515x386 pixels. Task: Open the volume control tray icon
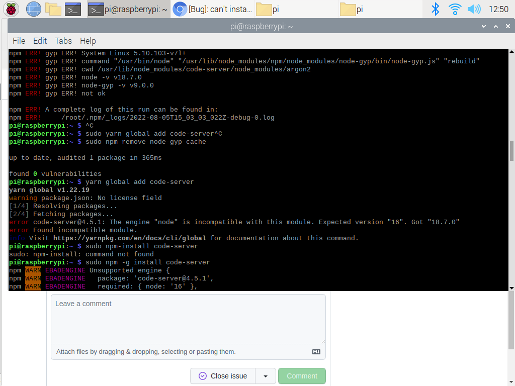474,9
